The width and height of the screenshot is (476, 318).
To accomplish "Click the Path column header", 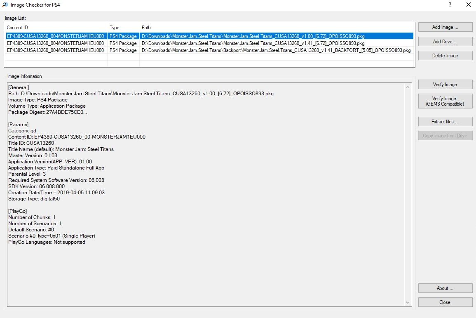I will click(x=276, y=28).
